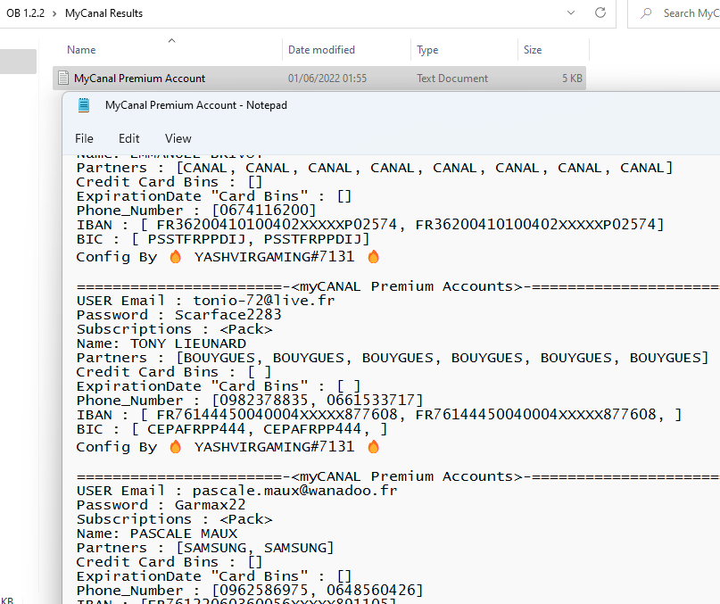Sort files by the Date modified column
Image resolution: width=720 pixels, height=604 pixels.
click(321, 50)
